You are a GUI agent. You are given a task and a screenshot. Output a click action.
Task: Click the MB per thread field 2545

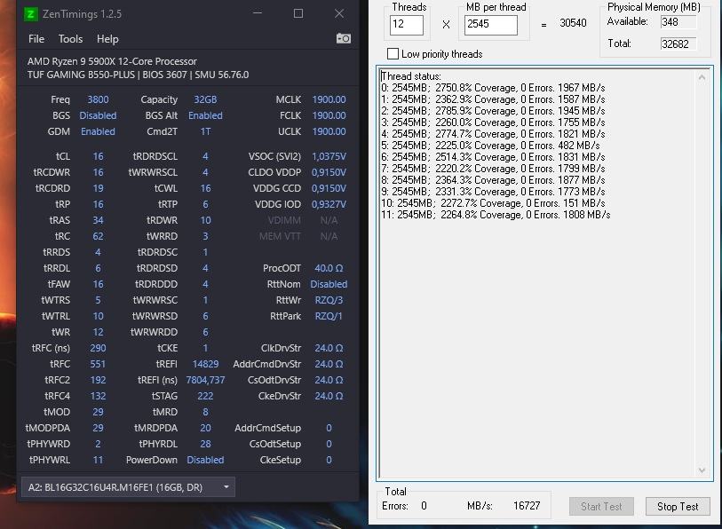(490, 25)
